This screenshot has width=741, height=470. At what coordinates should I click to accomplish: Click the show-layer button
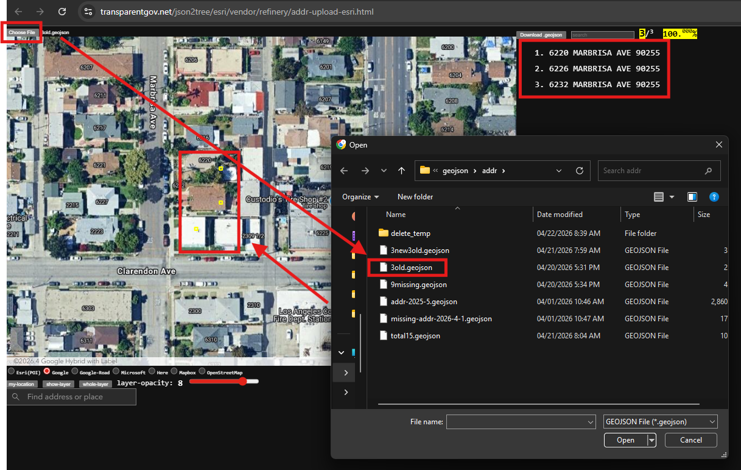(58, 384)
